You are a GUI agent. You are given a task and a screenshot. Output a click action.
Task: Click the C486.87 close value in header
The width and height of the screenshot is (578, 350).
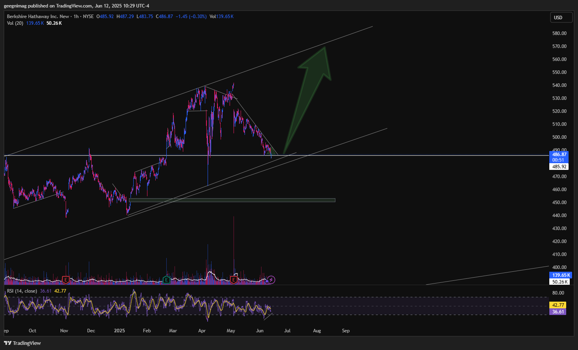[164, 17]
